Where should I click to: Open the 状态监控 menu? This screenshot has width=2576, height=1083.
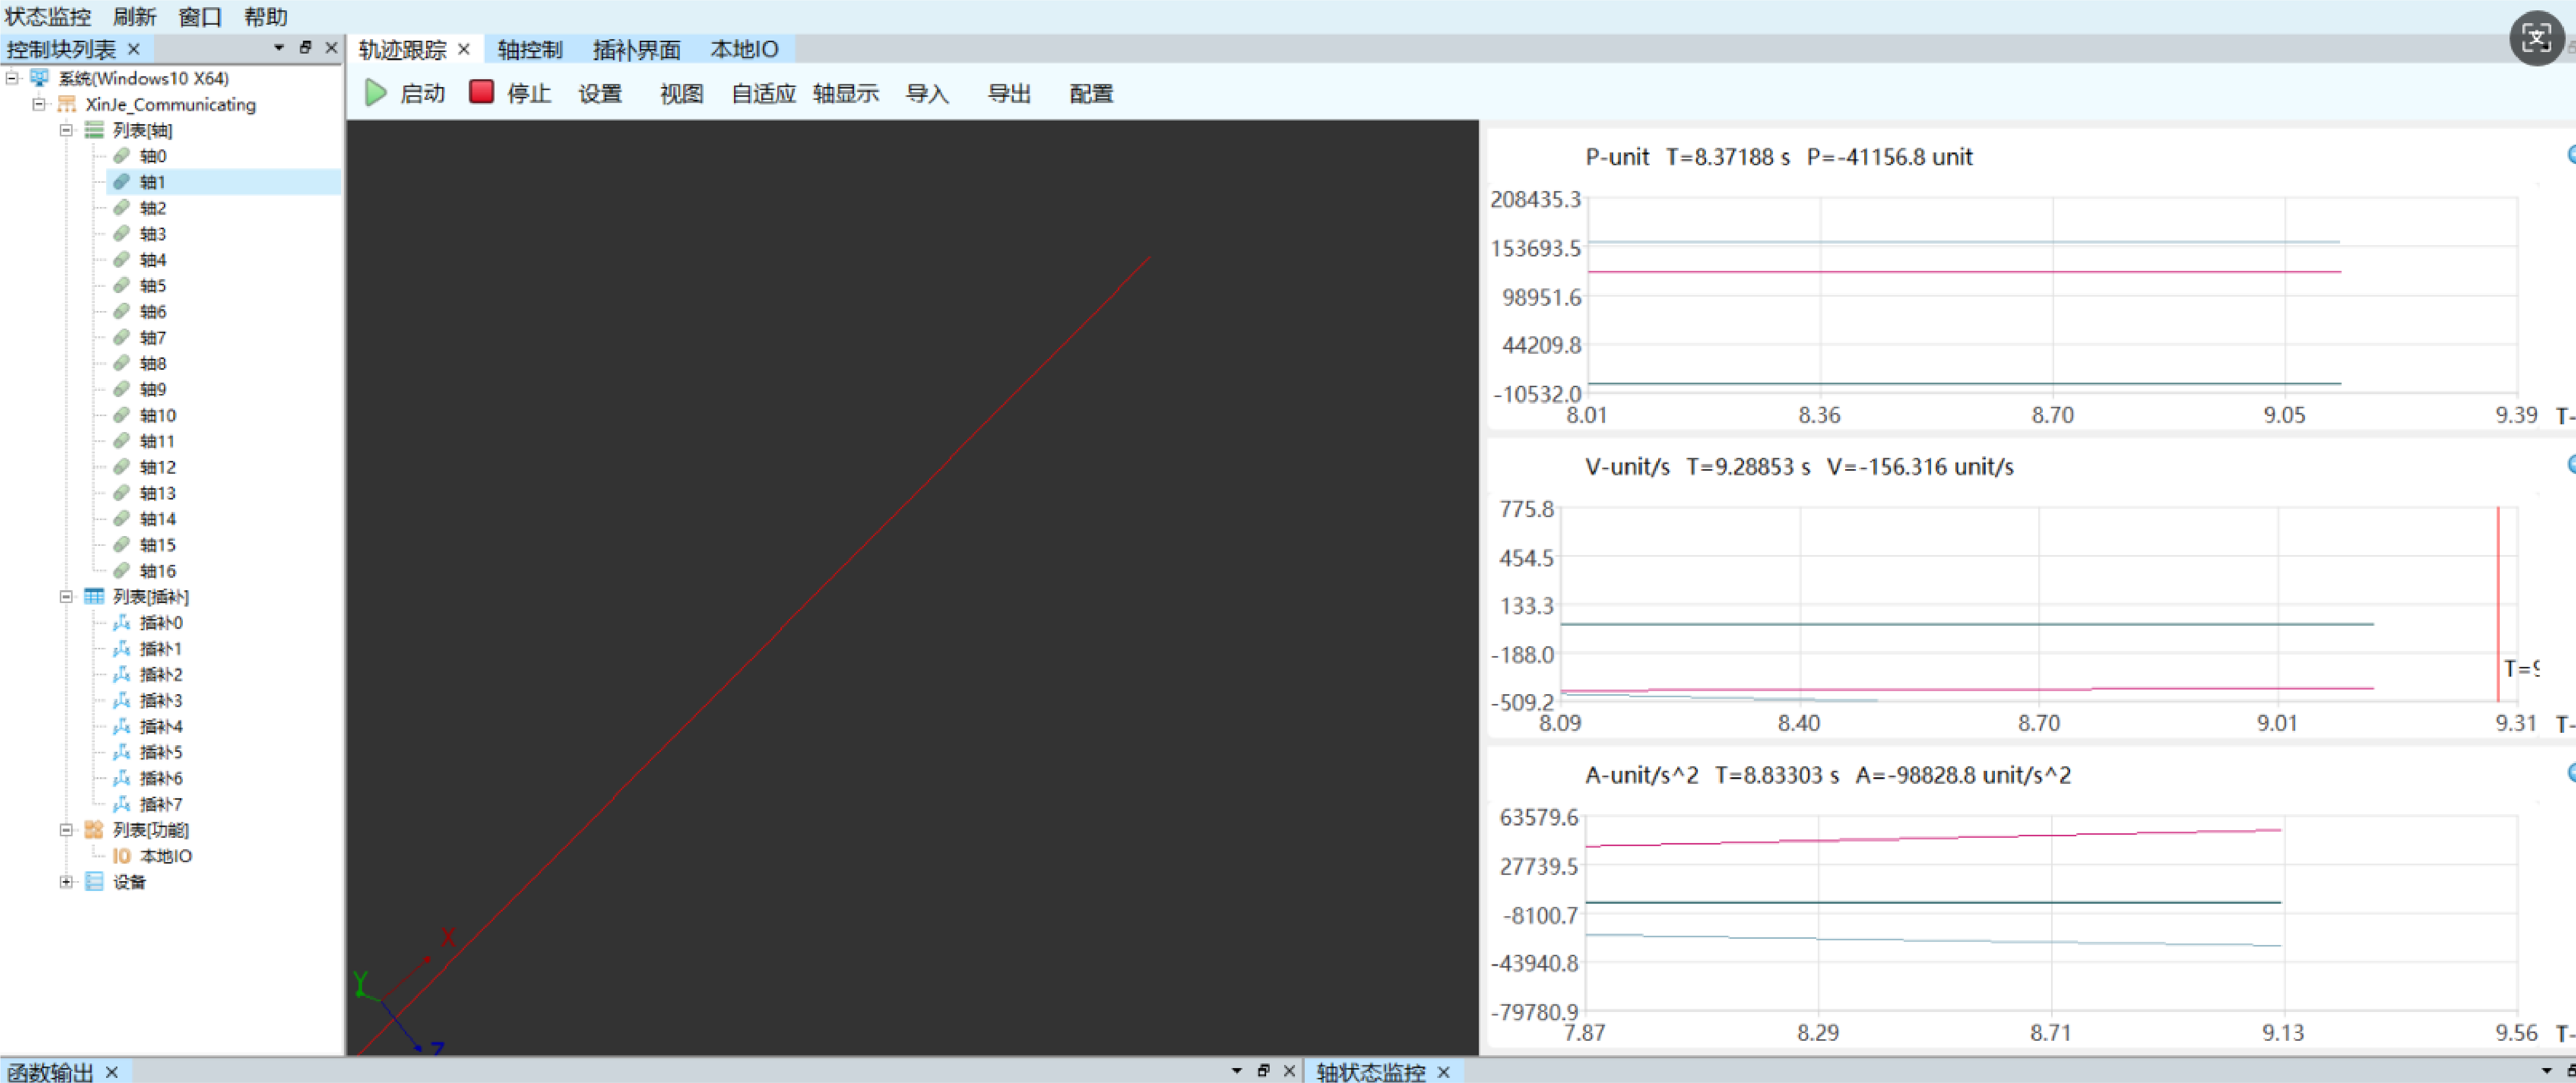point(47,16)
